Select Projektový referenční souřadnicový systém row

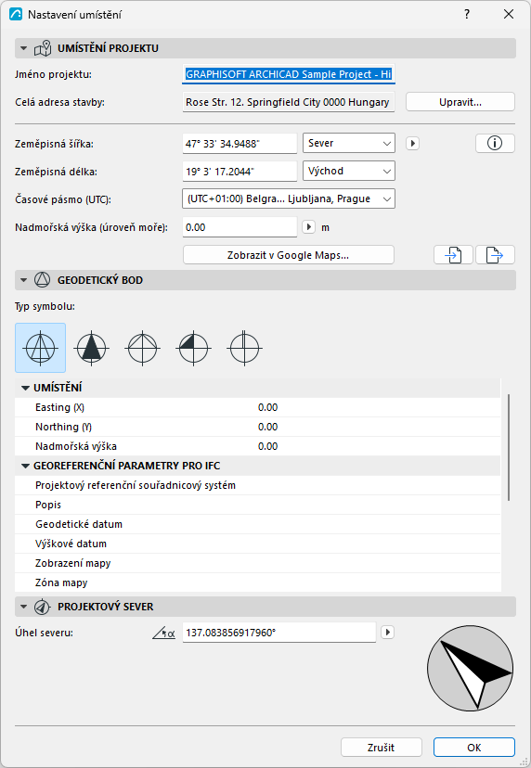[258, 485]
